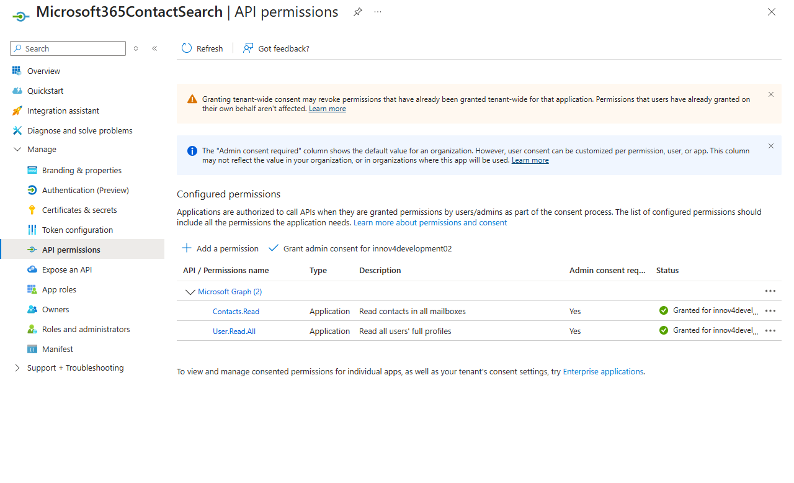
Task: Grant admin consent for innov4development02
Action: click(360, 248)
